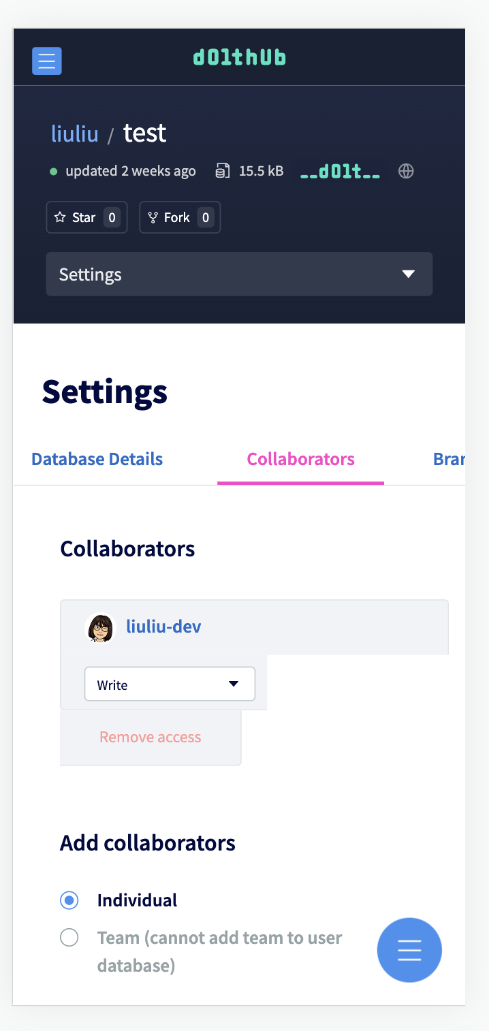Open the Branches tab

pyautogui.click(x=449, y=459)
